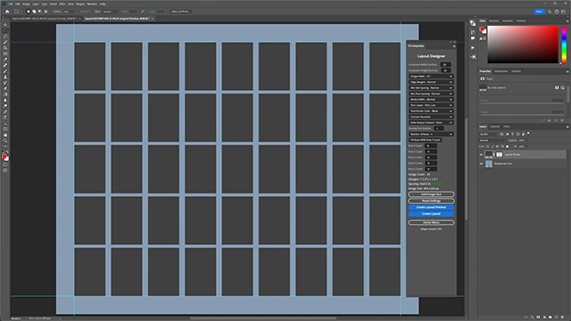The width and height of the screenshot is (571, 321).
Task: Click foreground red swatch in the Color panel
Action: pos(482,29)
